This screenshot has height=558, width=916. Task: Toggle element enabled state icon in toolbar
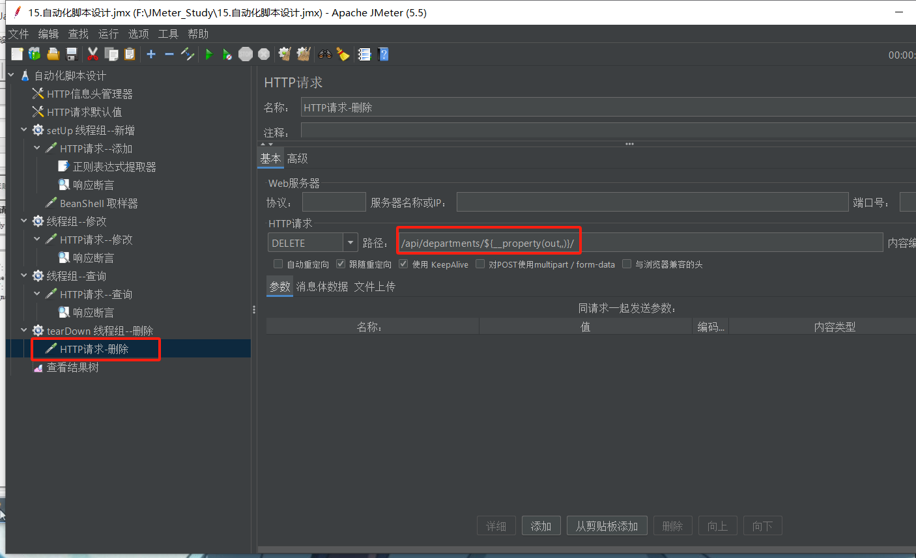[x=188, y=54]
